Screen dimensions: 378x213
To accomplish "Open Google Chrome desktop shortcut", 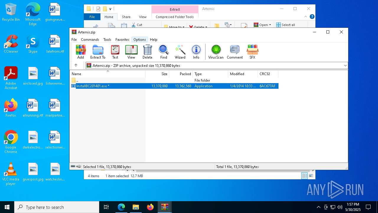I will 11,142.
